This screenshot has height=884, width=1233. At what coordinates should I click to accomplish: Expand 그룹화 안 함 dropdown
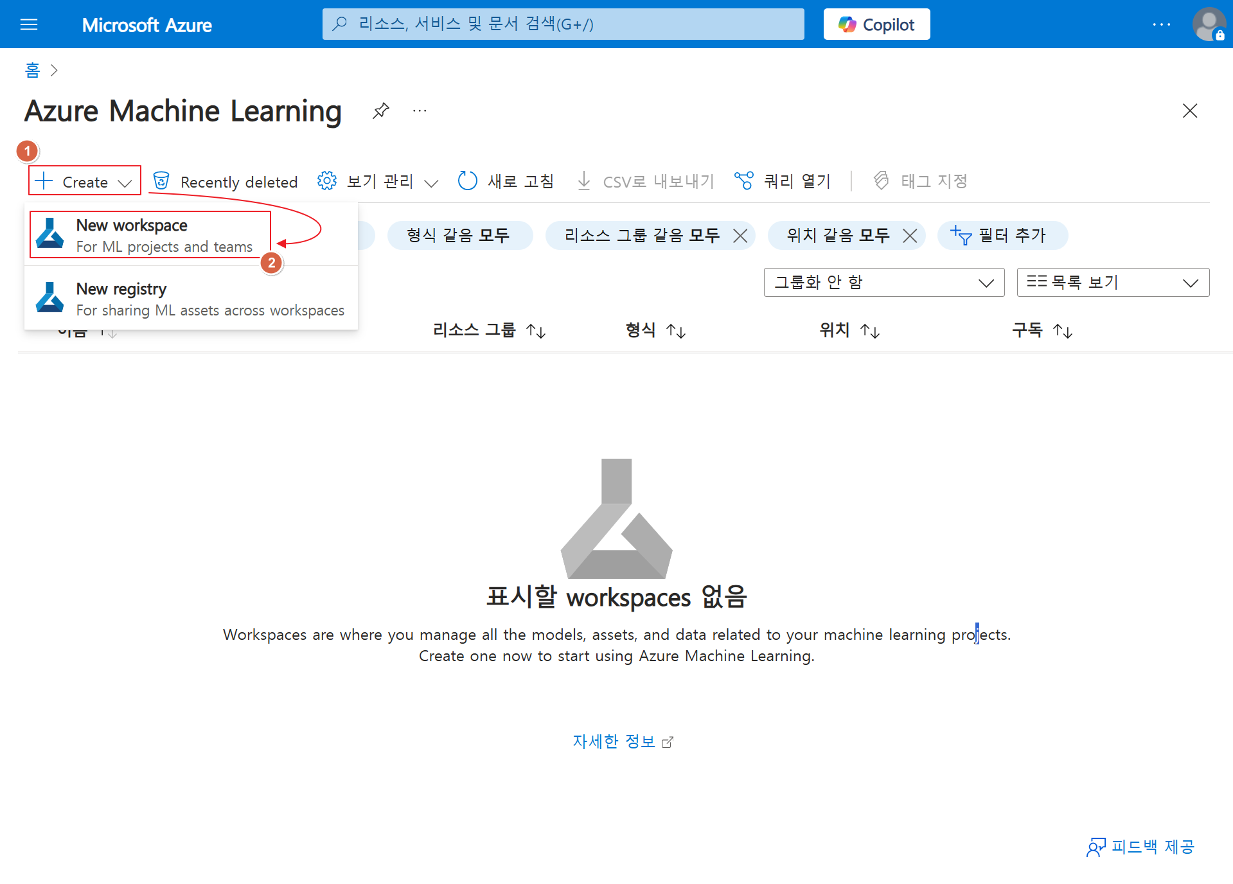click(x=883, y=282)
